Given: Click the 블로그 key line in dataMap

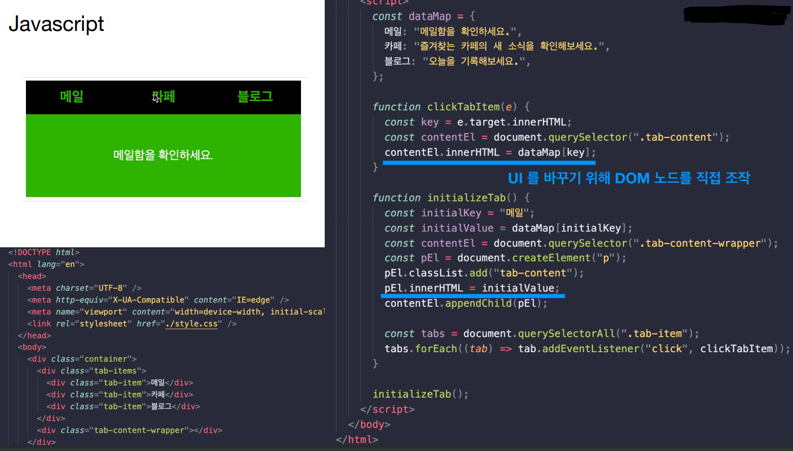Looking at the screenshot, I should (x=458, y=61).
